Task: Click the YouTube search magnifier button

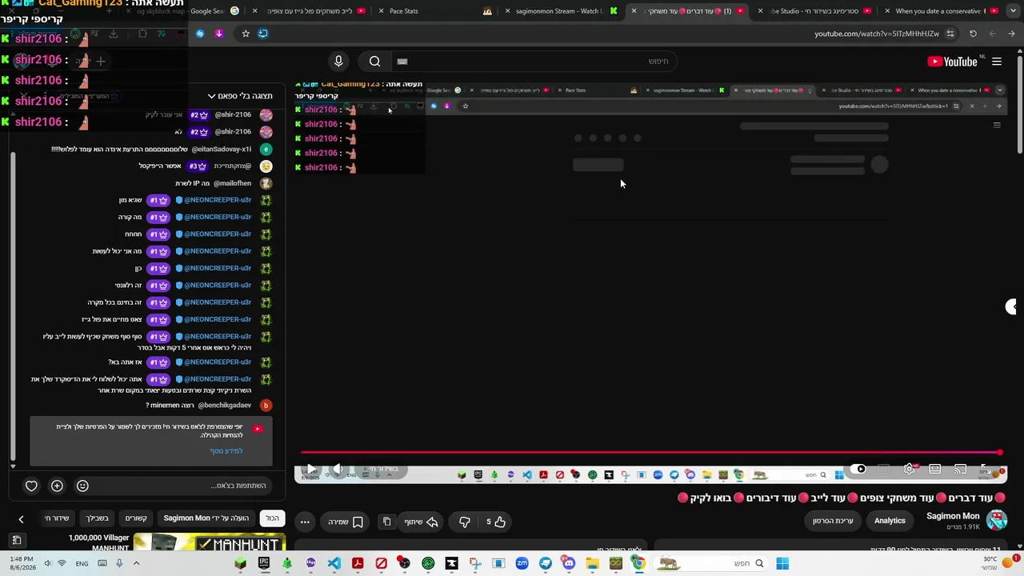Action: coord(374,62)
